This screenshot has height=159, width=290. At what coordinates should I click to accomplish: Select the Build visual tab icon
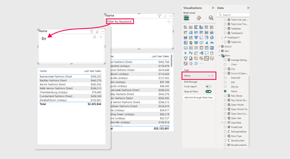pyautogui.click(x=186, y=18)
